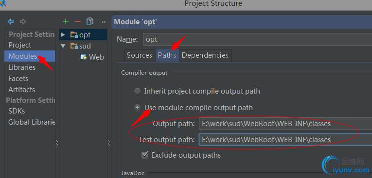372x178 pixels.
Task: Select the Web facet icon under sud
Action: (84, 57)
